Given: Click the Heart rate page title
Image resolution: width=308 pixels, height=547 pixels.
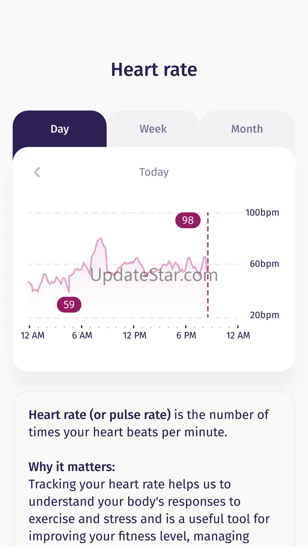Looking at the screenshot, I should click(154, 70).
